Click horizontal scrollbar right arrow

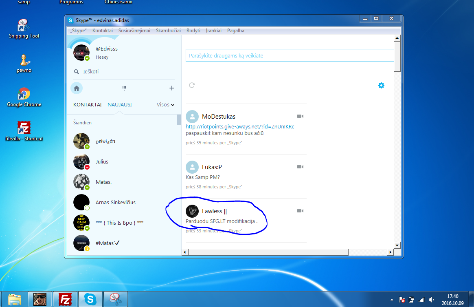pos(390,252)
